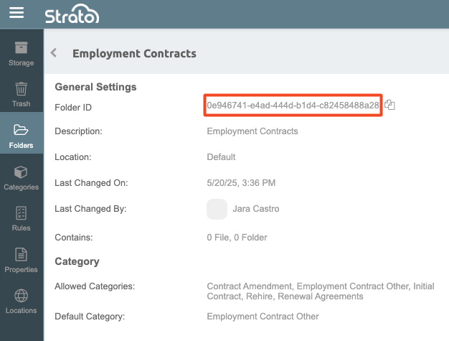The width and height of the screenshot is (449, 341).
Task: Click the Description value text
Action: pyautogui.click(x=252, y=131)
